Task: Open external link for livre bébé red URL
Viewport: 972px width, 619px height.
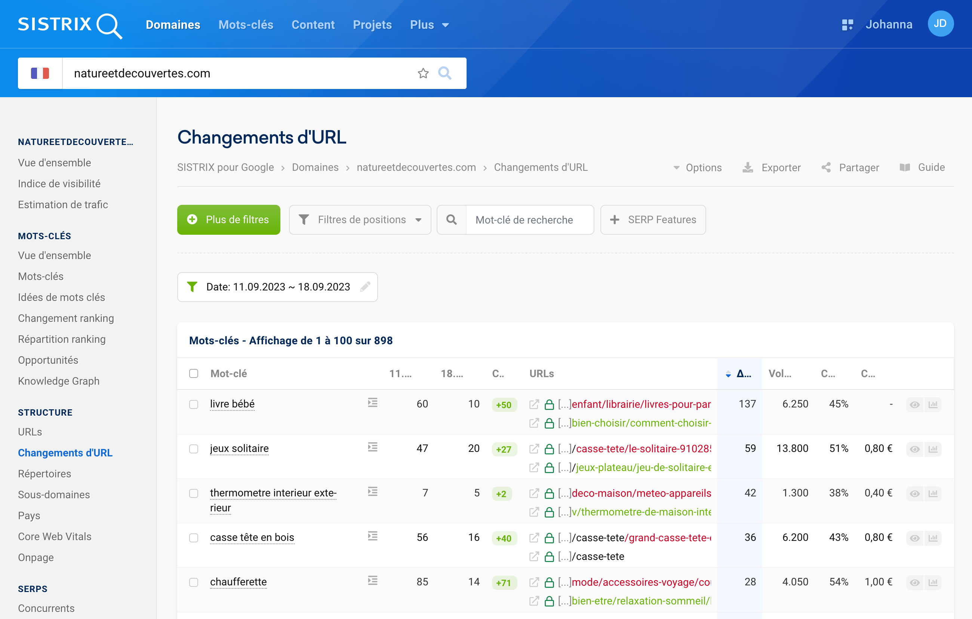Action: 533,404
